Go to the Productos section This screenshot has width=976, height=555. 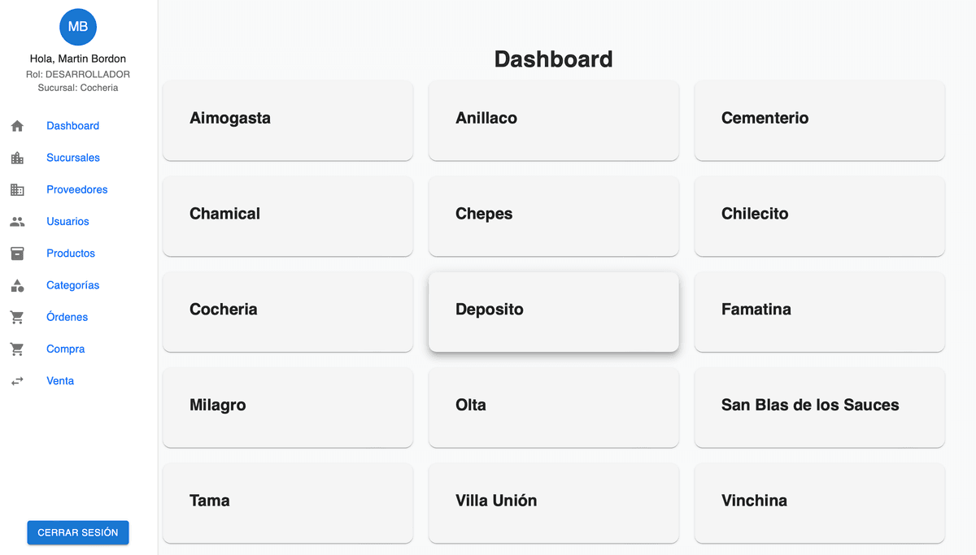coord(71,254)
